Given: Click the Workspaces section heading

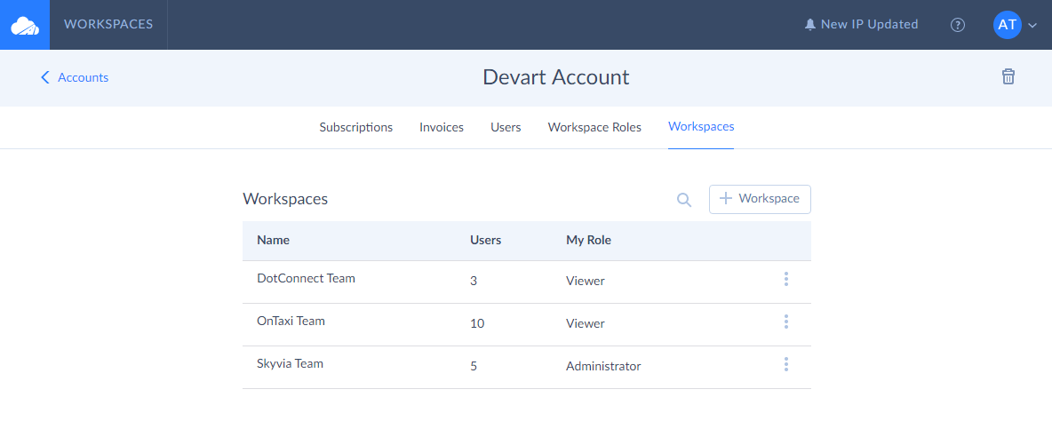Looking at the screenshot, I should tap(285, 199).
